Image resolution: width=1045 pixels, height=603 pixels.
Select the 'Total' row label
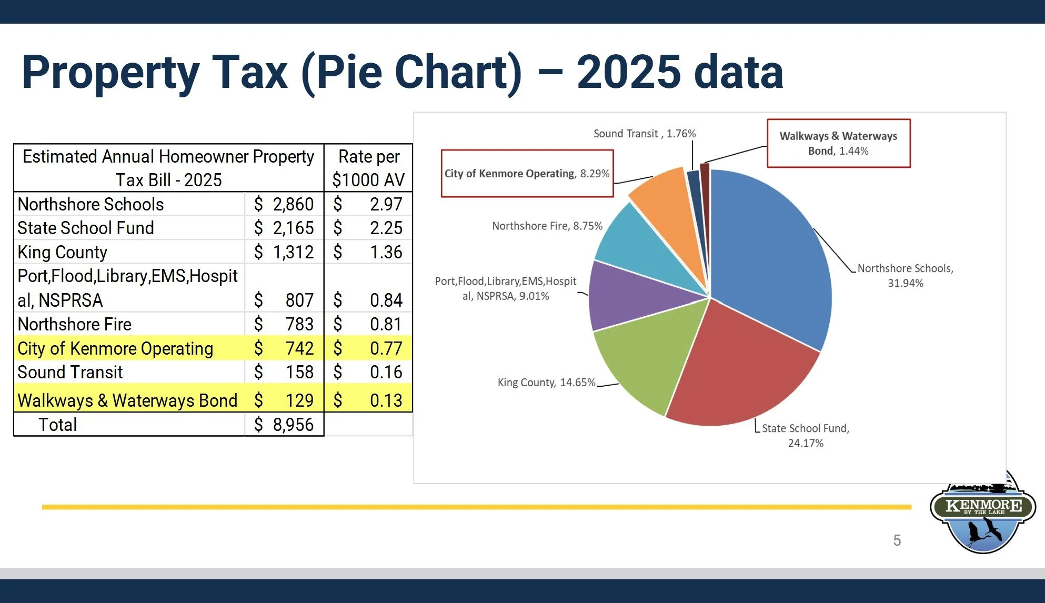(x=58, y=425)
